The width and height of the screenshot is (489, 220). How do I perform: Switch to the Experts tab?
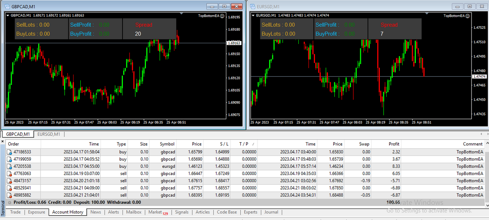pos(251,212)
